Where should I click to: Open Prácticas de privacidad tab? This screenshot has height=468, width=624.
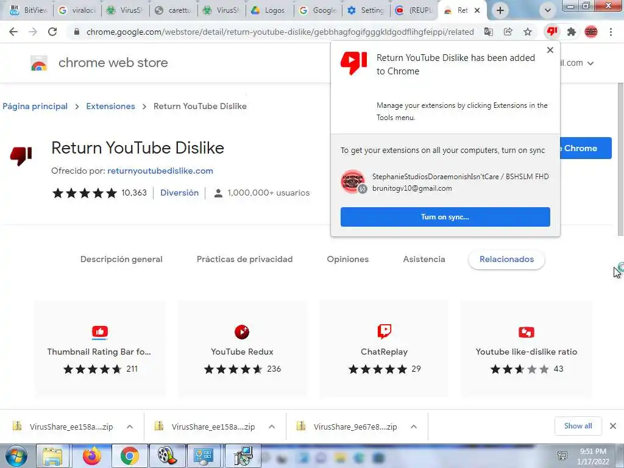click(x=245, y=259)
